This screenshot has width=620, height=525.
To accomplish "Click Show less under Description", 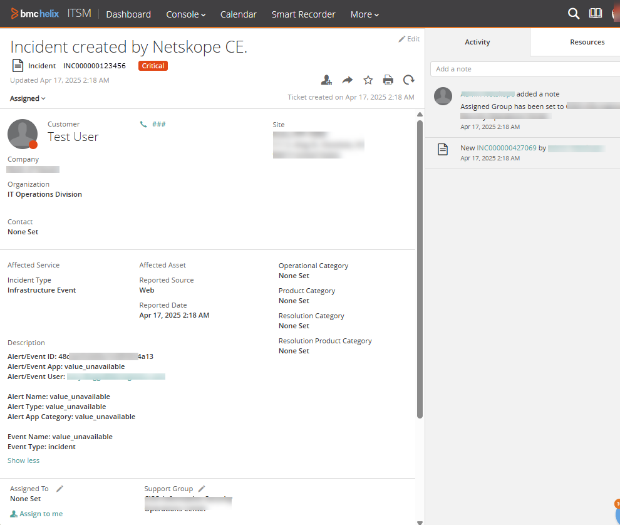I will click(23, 460).
